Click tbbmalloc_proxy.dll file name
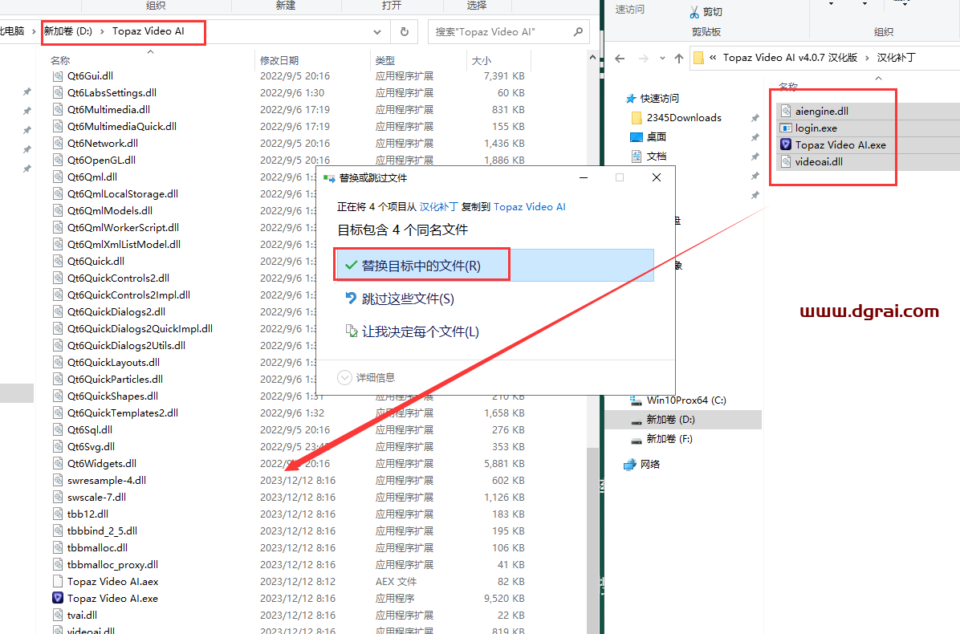The image size is (960, 634). (112, 565)
